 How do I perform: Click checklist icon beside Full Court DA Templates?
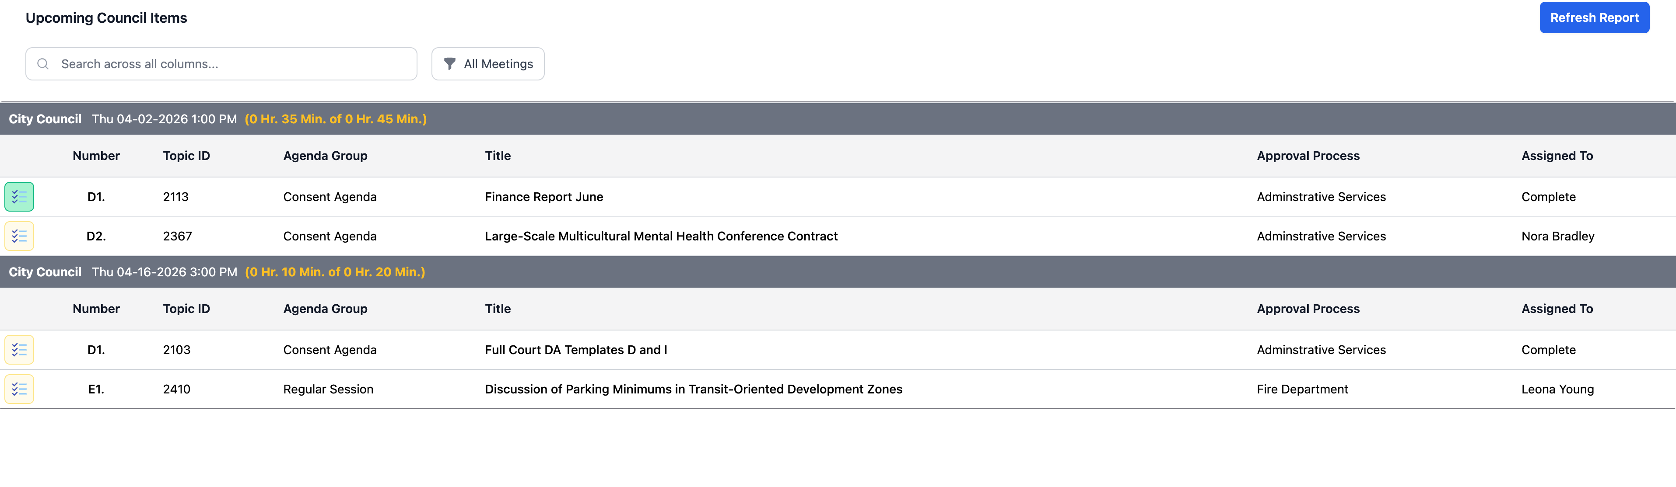point(19,350)
